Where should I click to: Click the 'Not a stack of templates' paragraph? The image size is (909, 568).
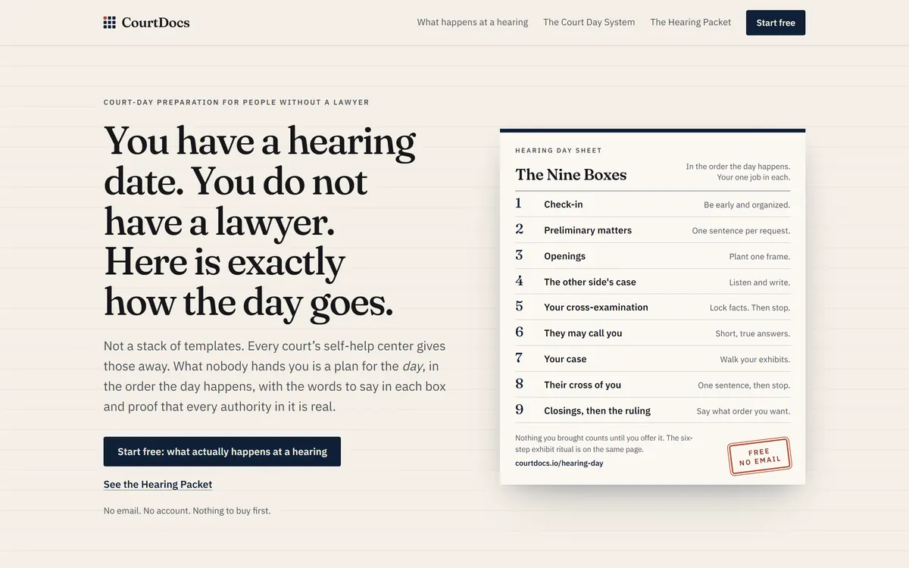(x=275, y=376)
